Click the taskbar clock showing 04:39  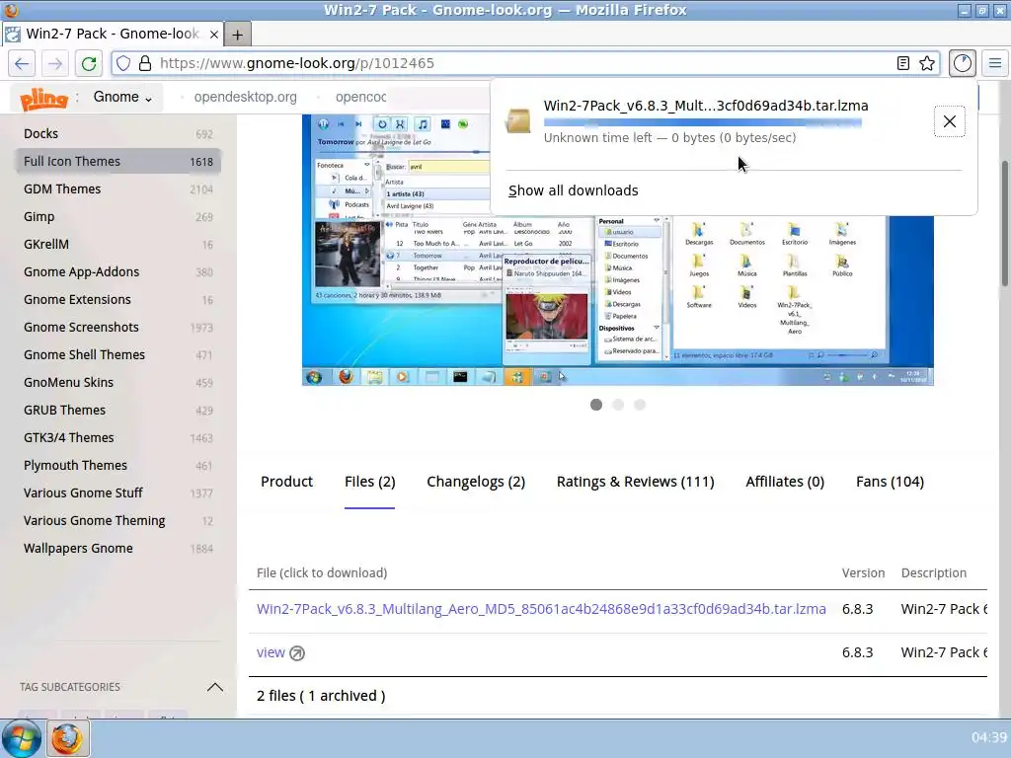tap(988, 737)
